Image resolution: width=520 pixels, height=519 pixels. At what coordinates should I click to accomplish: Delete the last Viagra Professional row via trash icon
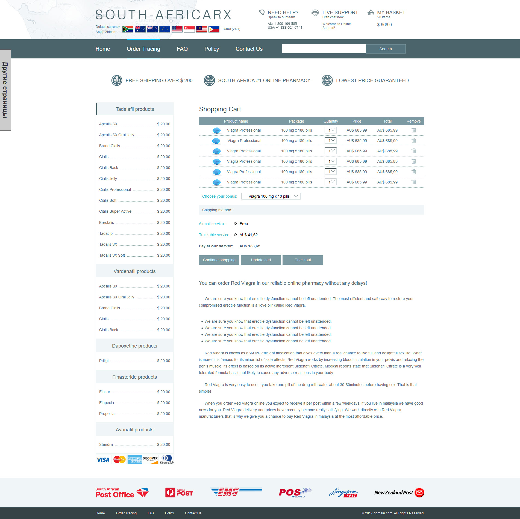(414, 182)
